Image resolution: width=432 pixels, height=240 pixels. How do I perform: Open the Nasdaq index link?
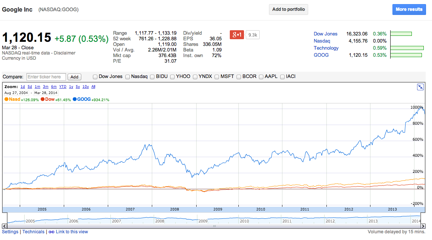[x=322, y=41]
